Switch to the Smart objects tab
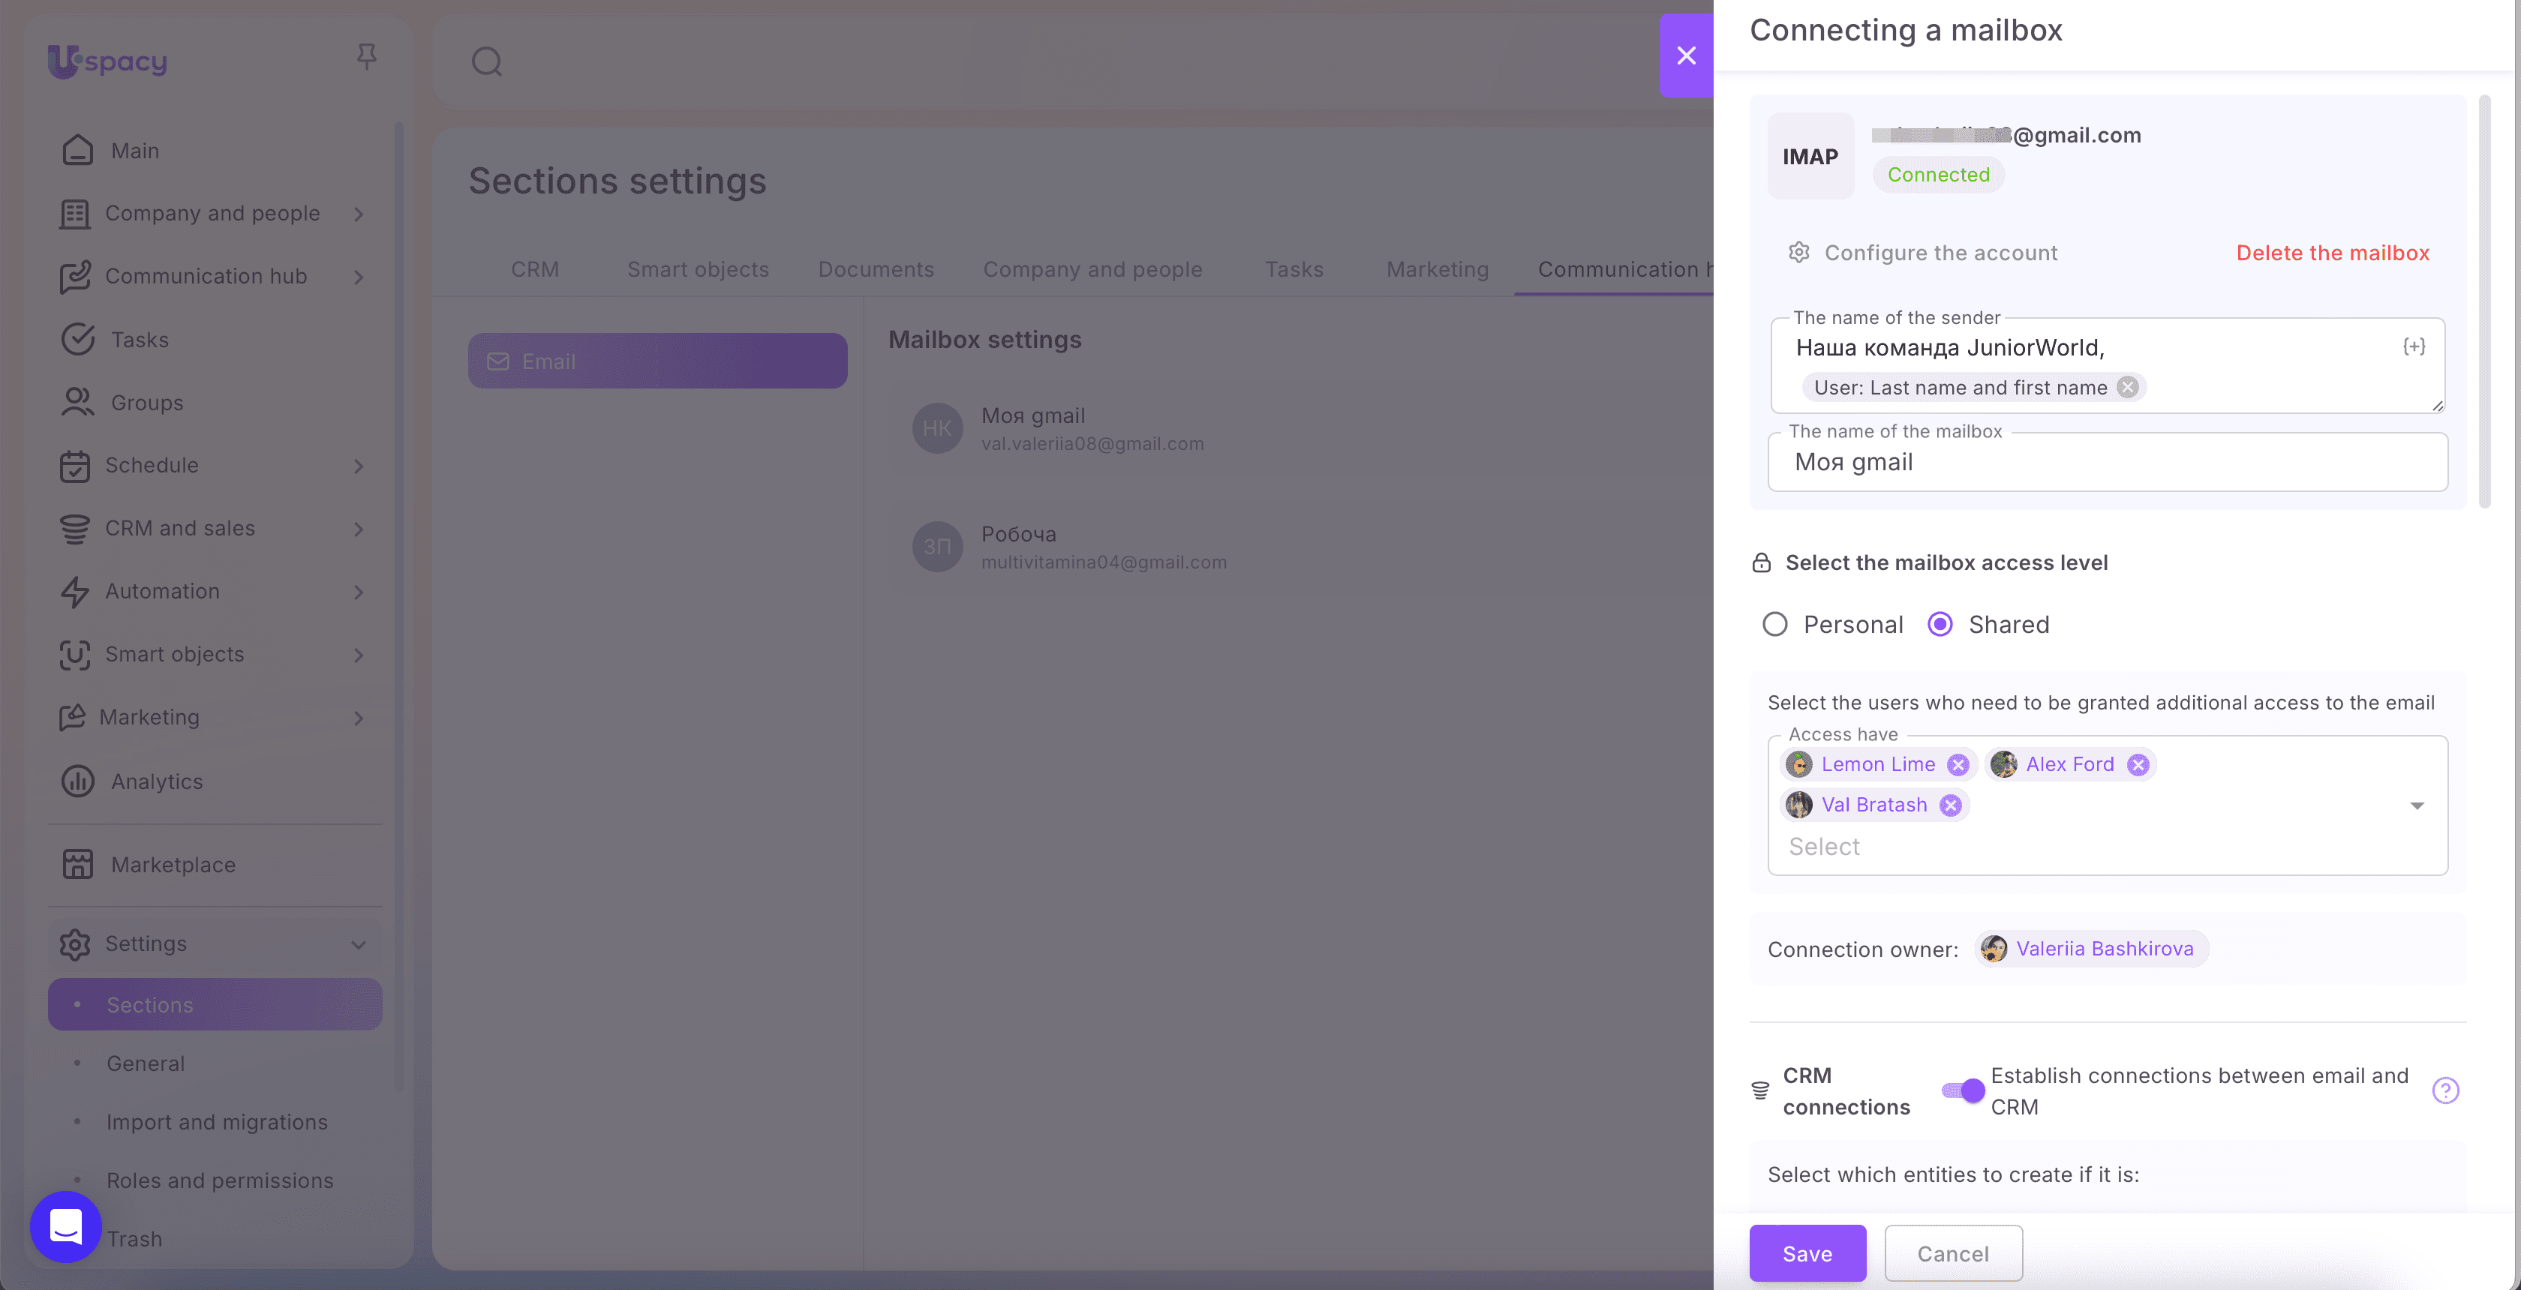This screenshot has width=2521, height=1290. 698,269
